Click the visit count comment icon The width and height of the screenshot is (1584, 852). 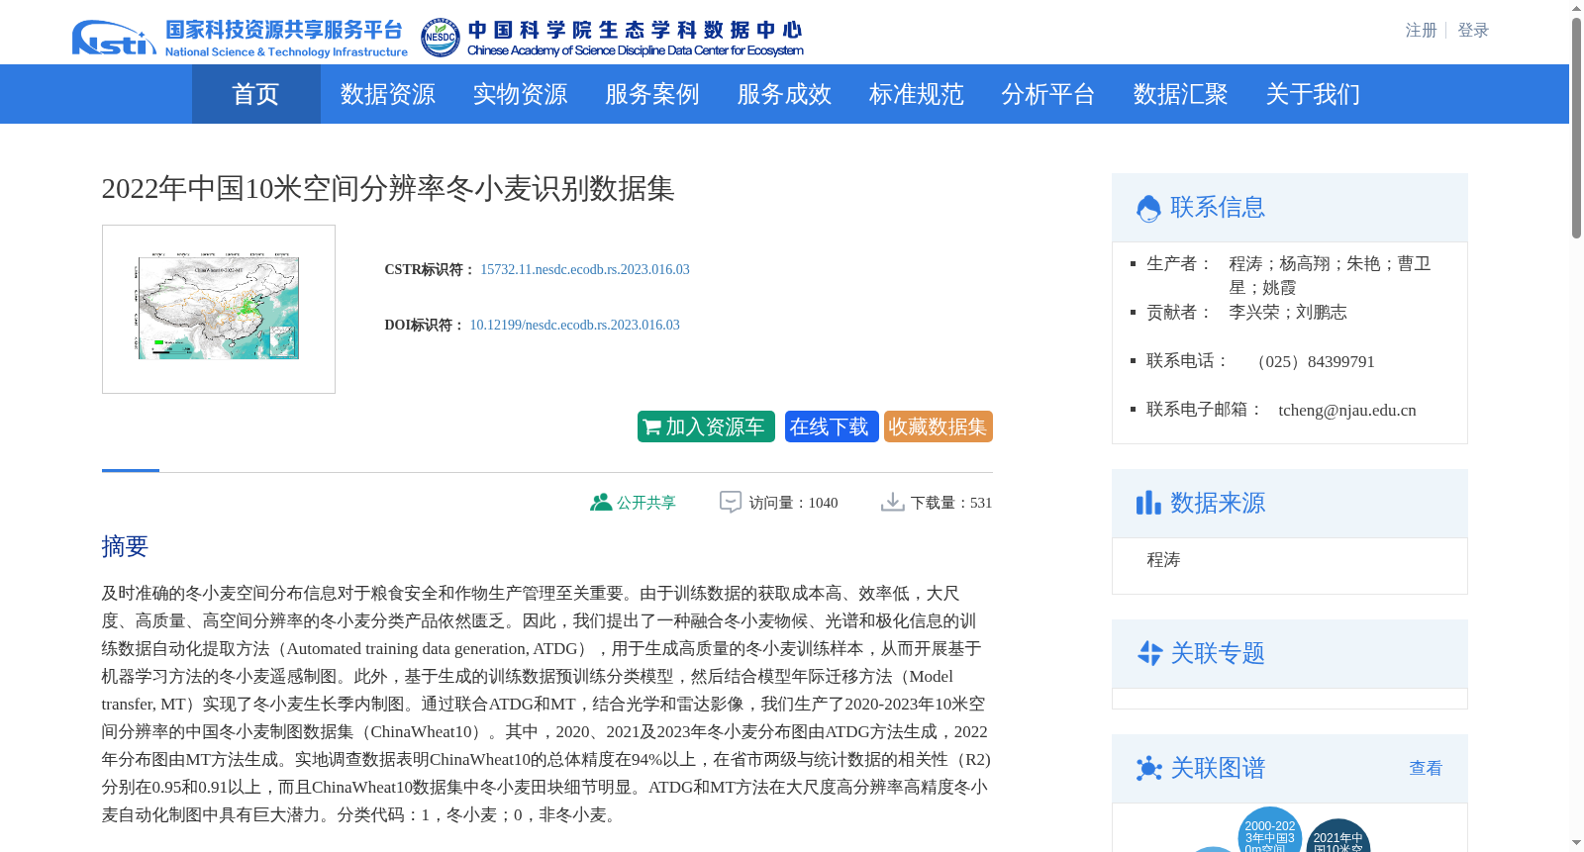point(731,503)
